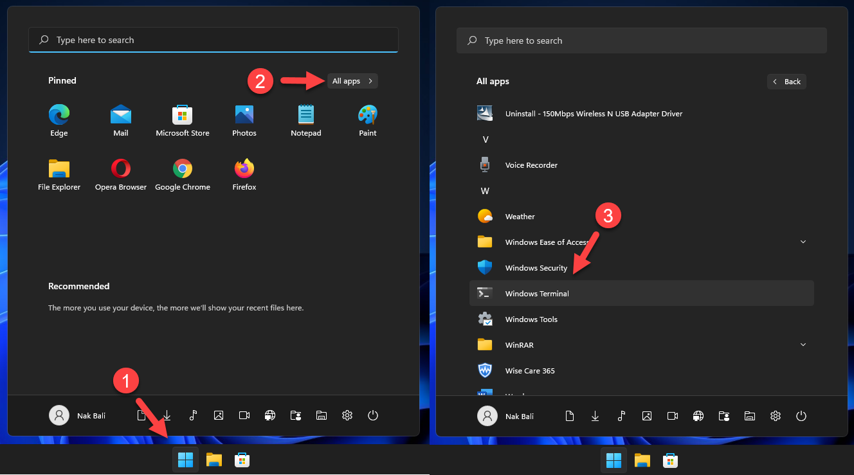Click the Power button on the Start menu
The image size is (854, 475).
pyautogui.click(x=373, y=415)
